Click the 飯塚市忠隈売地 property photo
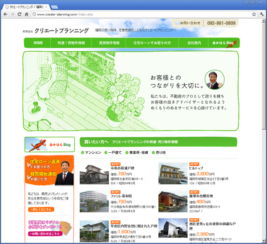This screenshot has height=244, width=267. pyautogui.click(x=173, y=201)
